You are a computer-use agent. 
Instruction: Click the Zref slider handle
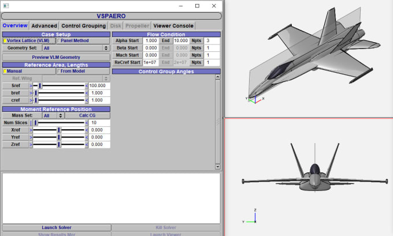[x=59, y=144]
